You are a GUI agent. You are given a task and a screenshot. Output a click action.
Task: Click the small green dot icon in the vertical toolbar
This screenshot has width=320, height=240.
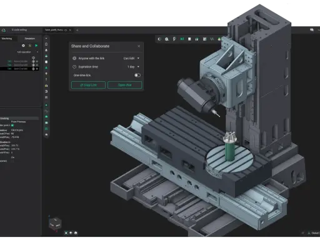point(46,105)
